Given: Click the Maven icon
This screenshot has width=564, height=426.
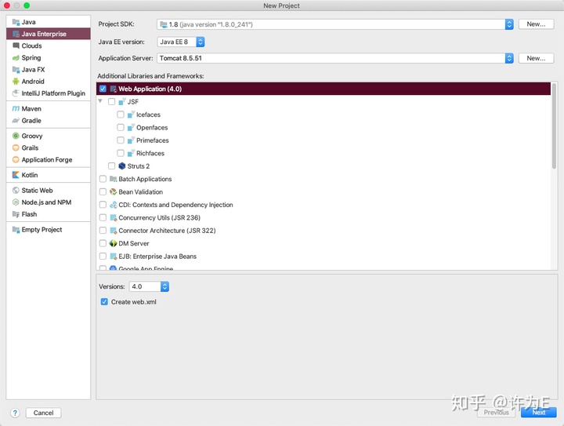Looking at the screenshot, I should (x=16, y=109).
